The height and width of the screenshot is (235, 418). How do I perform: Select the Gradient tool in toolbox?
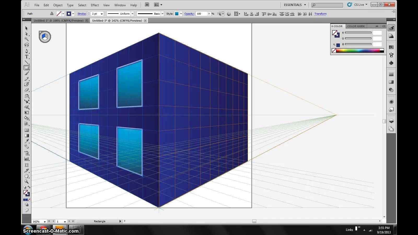pos(27,136)
